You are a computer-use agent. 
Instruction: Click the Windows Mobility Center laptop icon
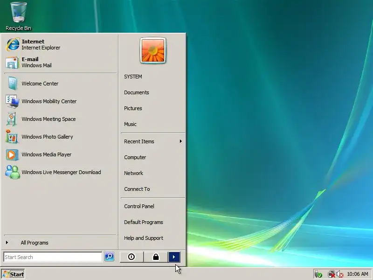(x=12, y=101)
